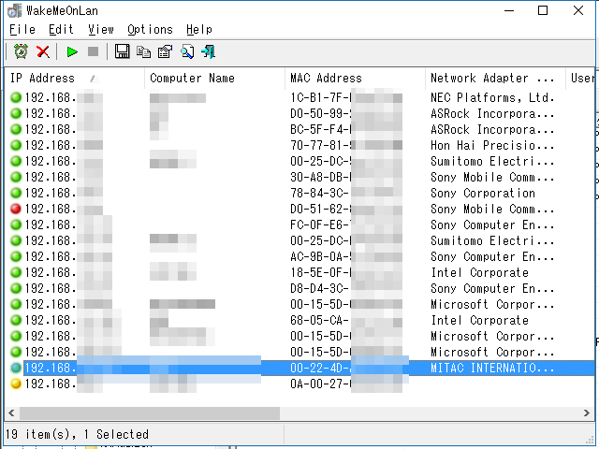This screenshot has width=599, height=449.
Task: Click the status bar text 19 item(s), 1 Selected
Action: pos(77,434)
